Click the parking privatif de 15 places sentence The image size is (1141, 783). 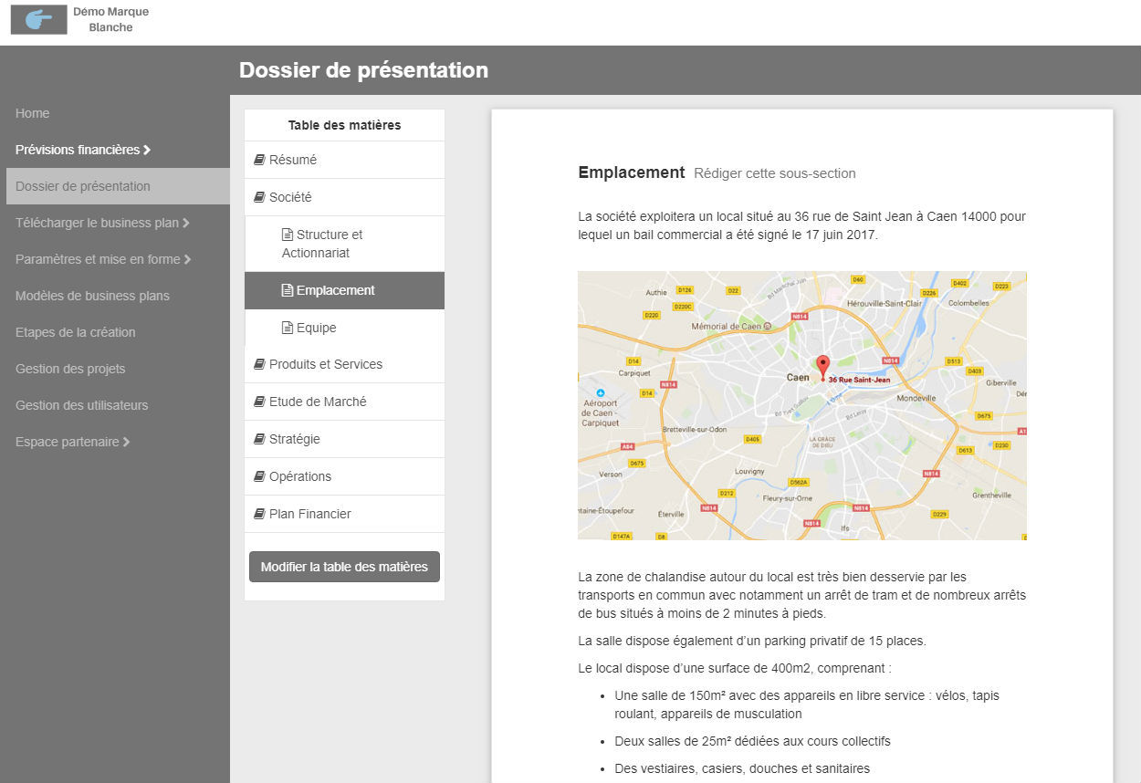pyautogui.click(x=752, y=641)
